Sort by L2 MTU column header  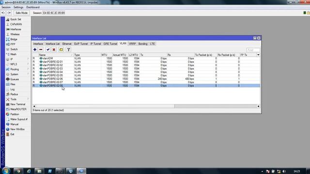[x=134, y=55]
